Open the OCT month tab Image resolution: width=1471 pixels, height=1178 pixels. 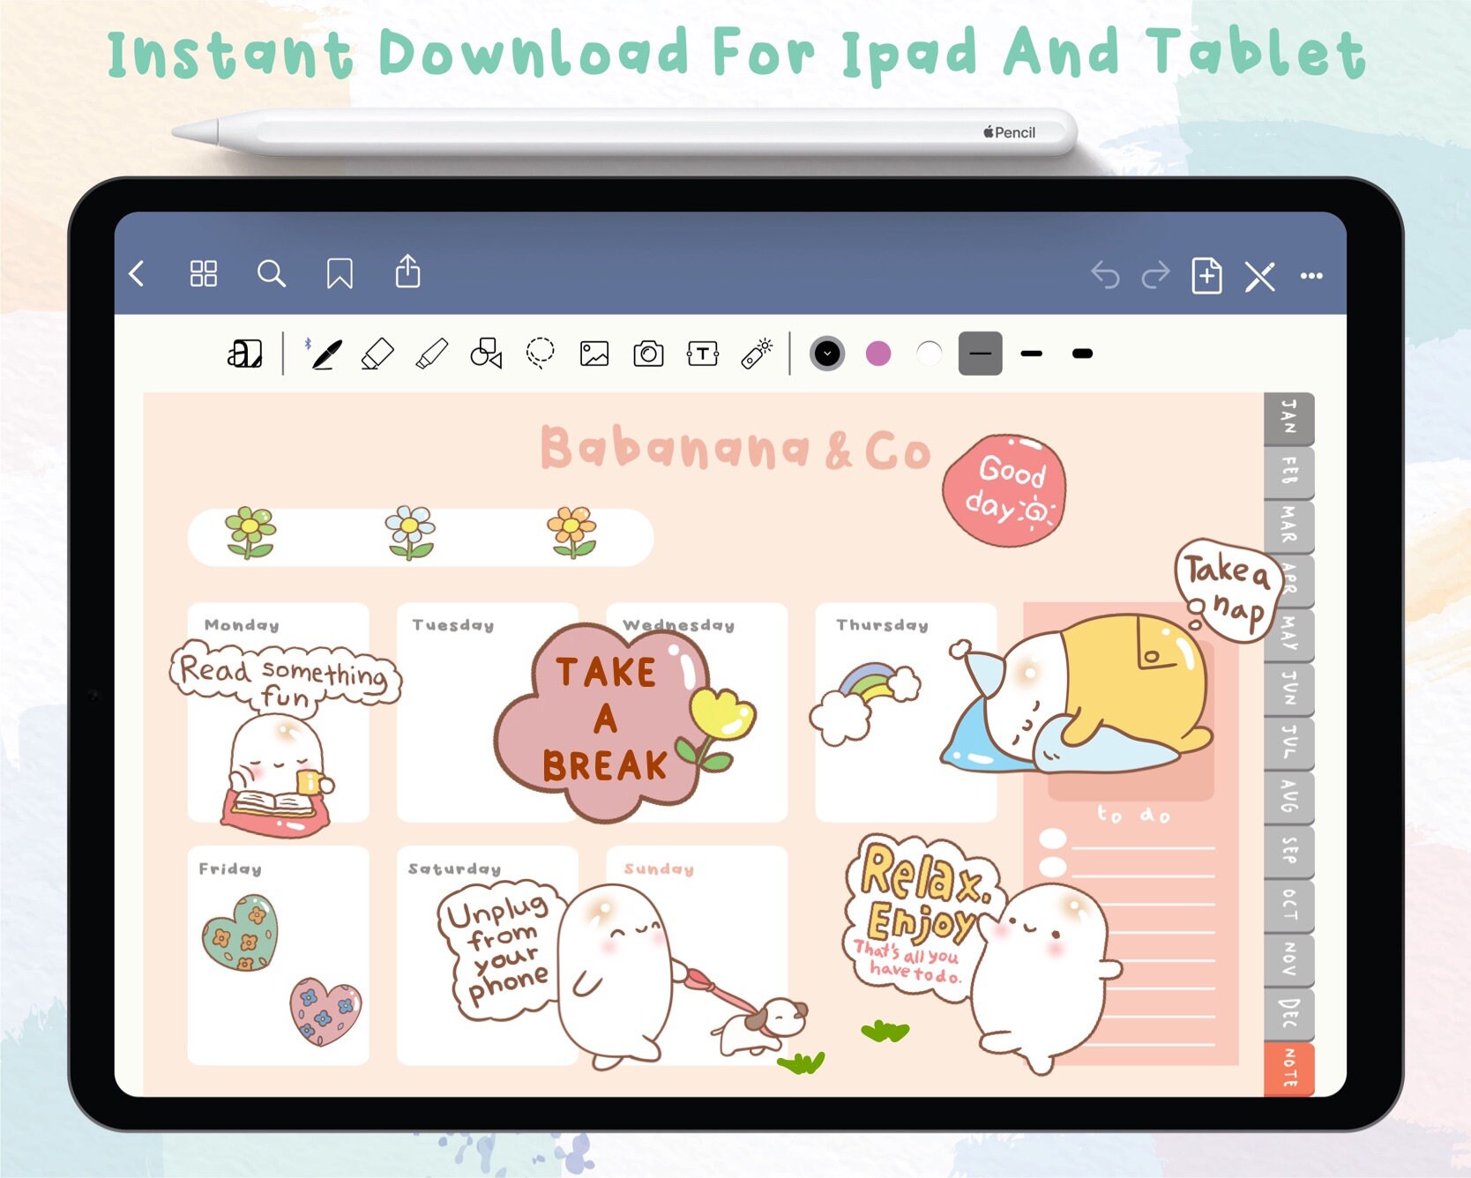point(1288,905)
